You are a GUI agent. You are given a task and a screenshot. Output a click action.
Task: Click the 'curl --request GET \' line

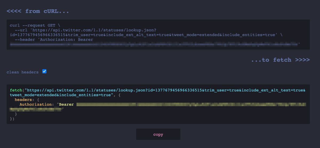35,25
